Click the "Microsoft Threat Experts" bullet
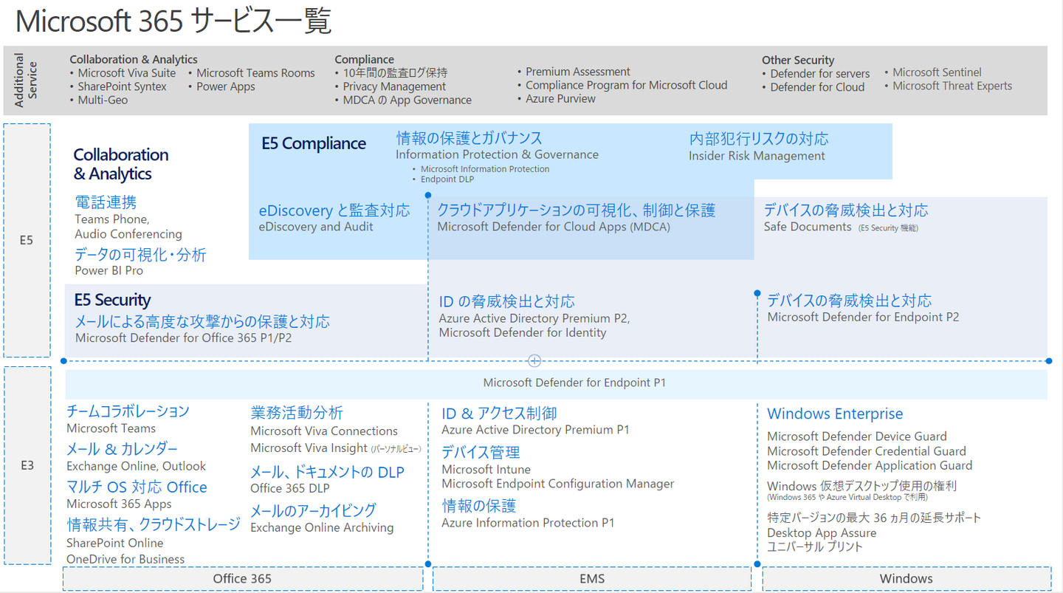Image resolution: width=1063 pixels, height=593 pixels. pyautogui.click(x=952, y=86)
